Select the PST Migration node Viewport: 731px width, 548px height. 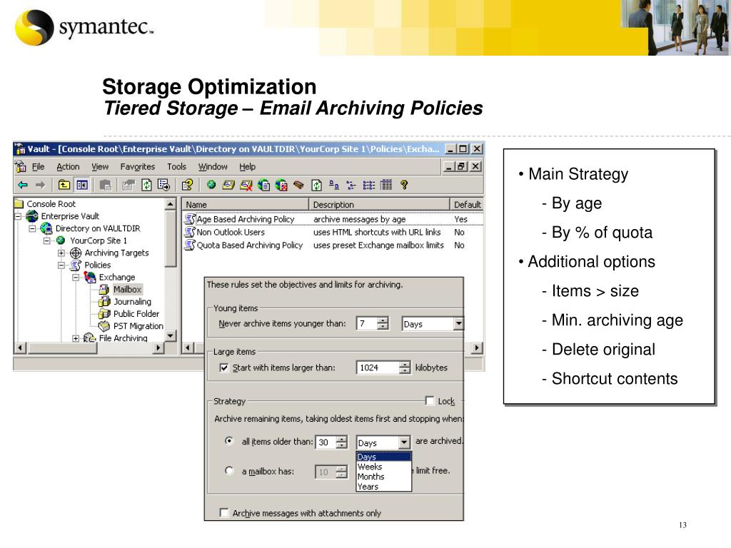138,325
